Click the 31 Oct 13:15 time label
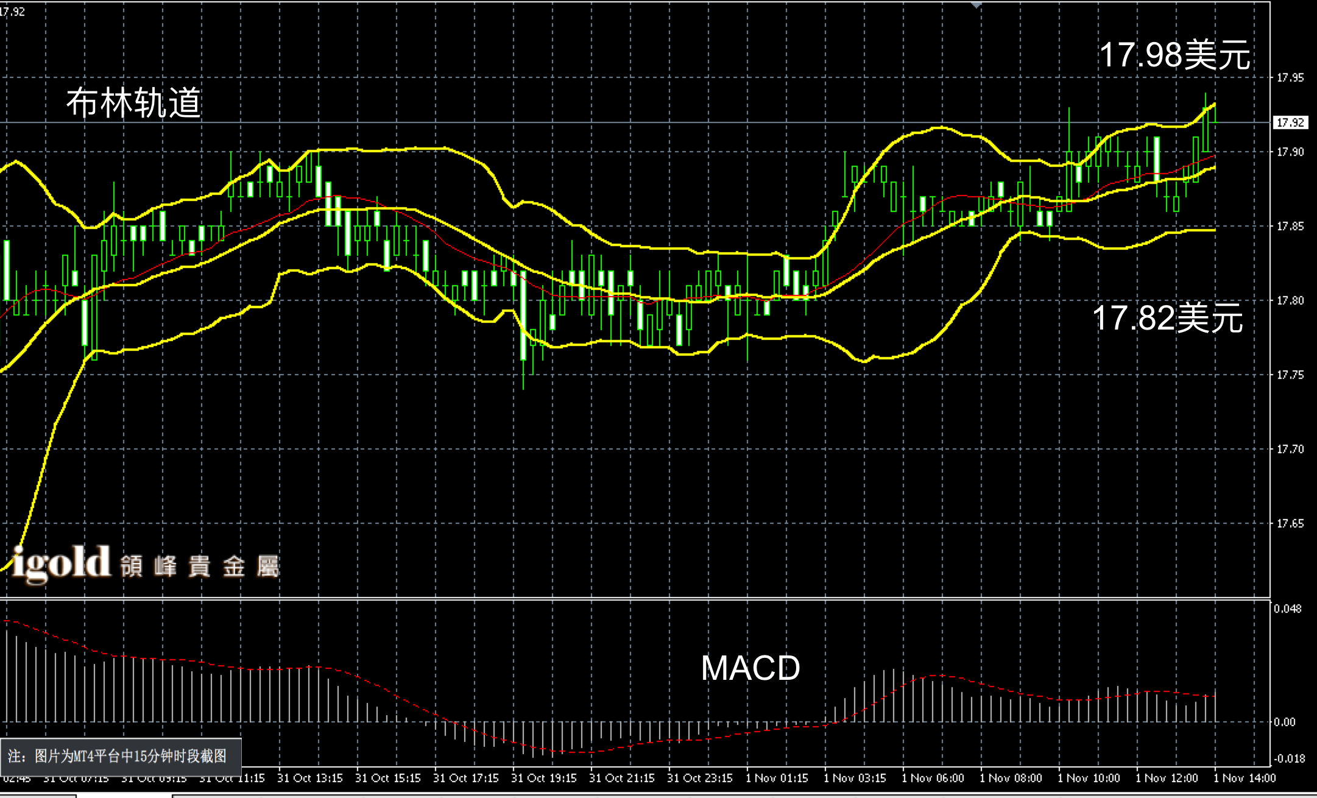The width and height of the screenshot is (1317, 798). tap(309, 778)
